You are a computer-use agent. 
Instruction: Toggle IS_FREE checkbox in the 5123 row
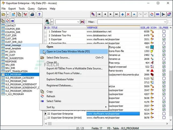pyautogui.click(x=164, y=78)
